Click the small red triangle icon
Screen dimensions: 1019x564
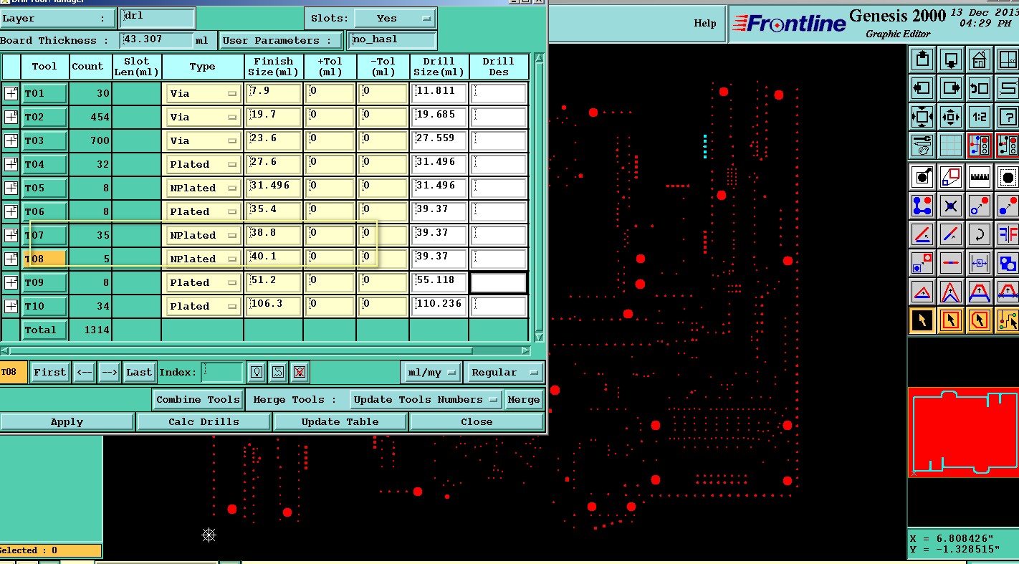coord(922,291)
